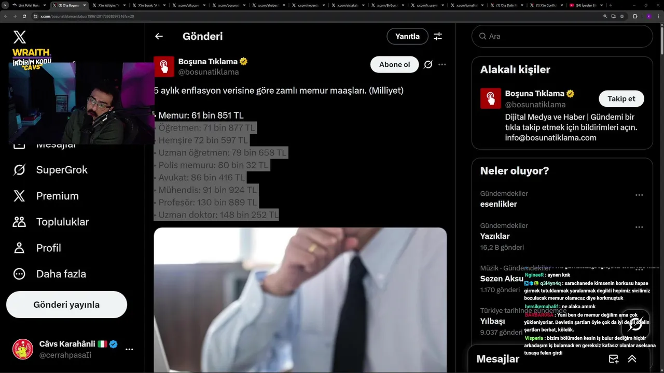The width and height of the screenshot is (664, 373).
Task: Click new message icon in Mesajlar bar
Action: (614, 359)
